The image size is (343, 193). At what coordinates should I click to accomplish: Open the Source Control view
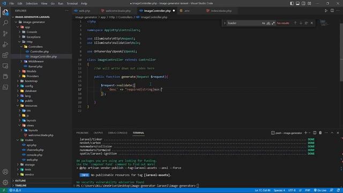(5, 33)
